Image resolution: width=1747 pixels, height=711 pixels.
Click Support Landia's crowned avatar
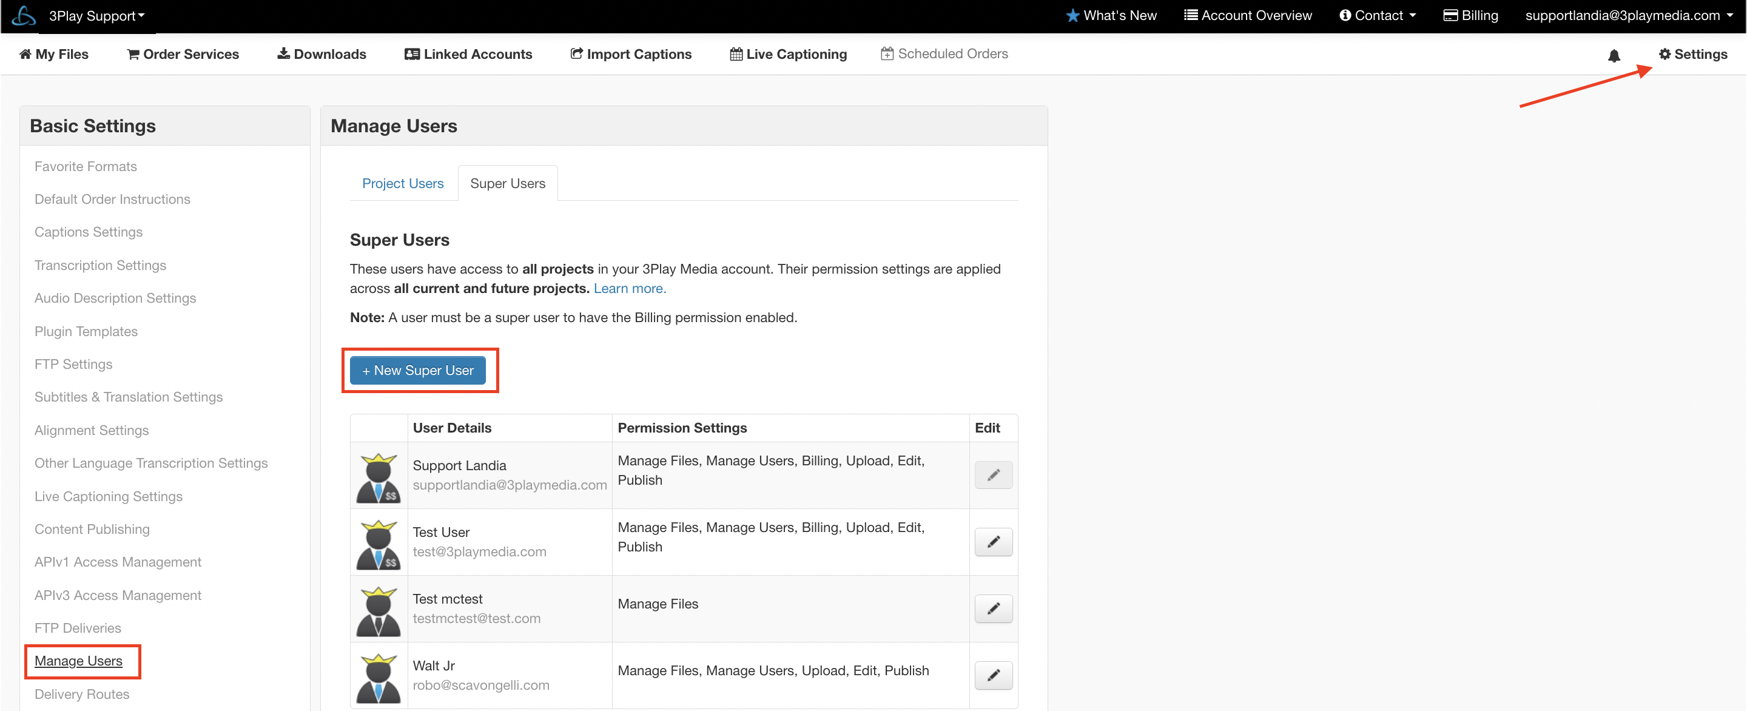click(379, 478)
